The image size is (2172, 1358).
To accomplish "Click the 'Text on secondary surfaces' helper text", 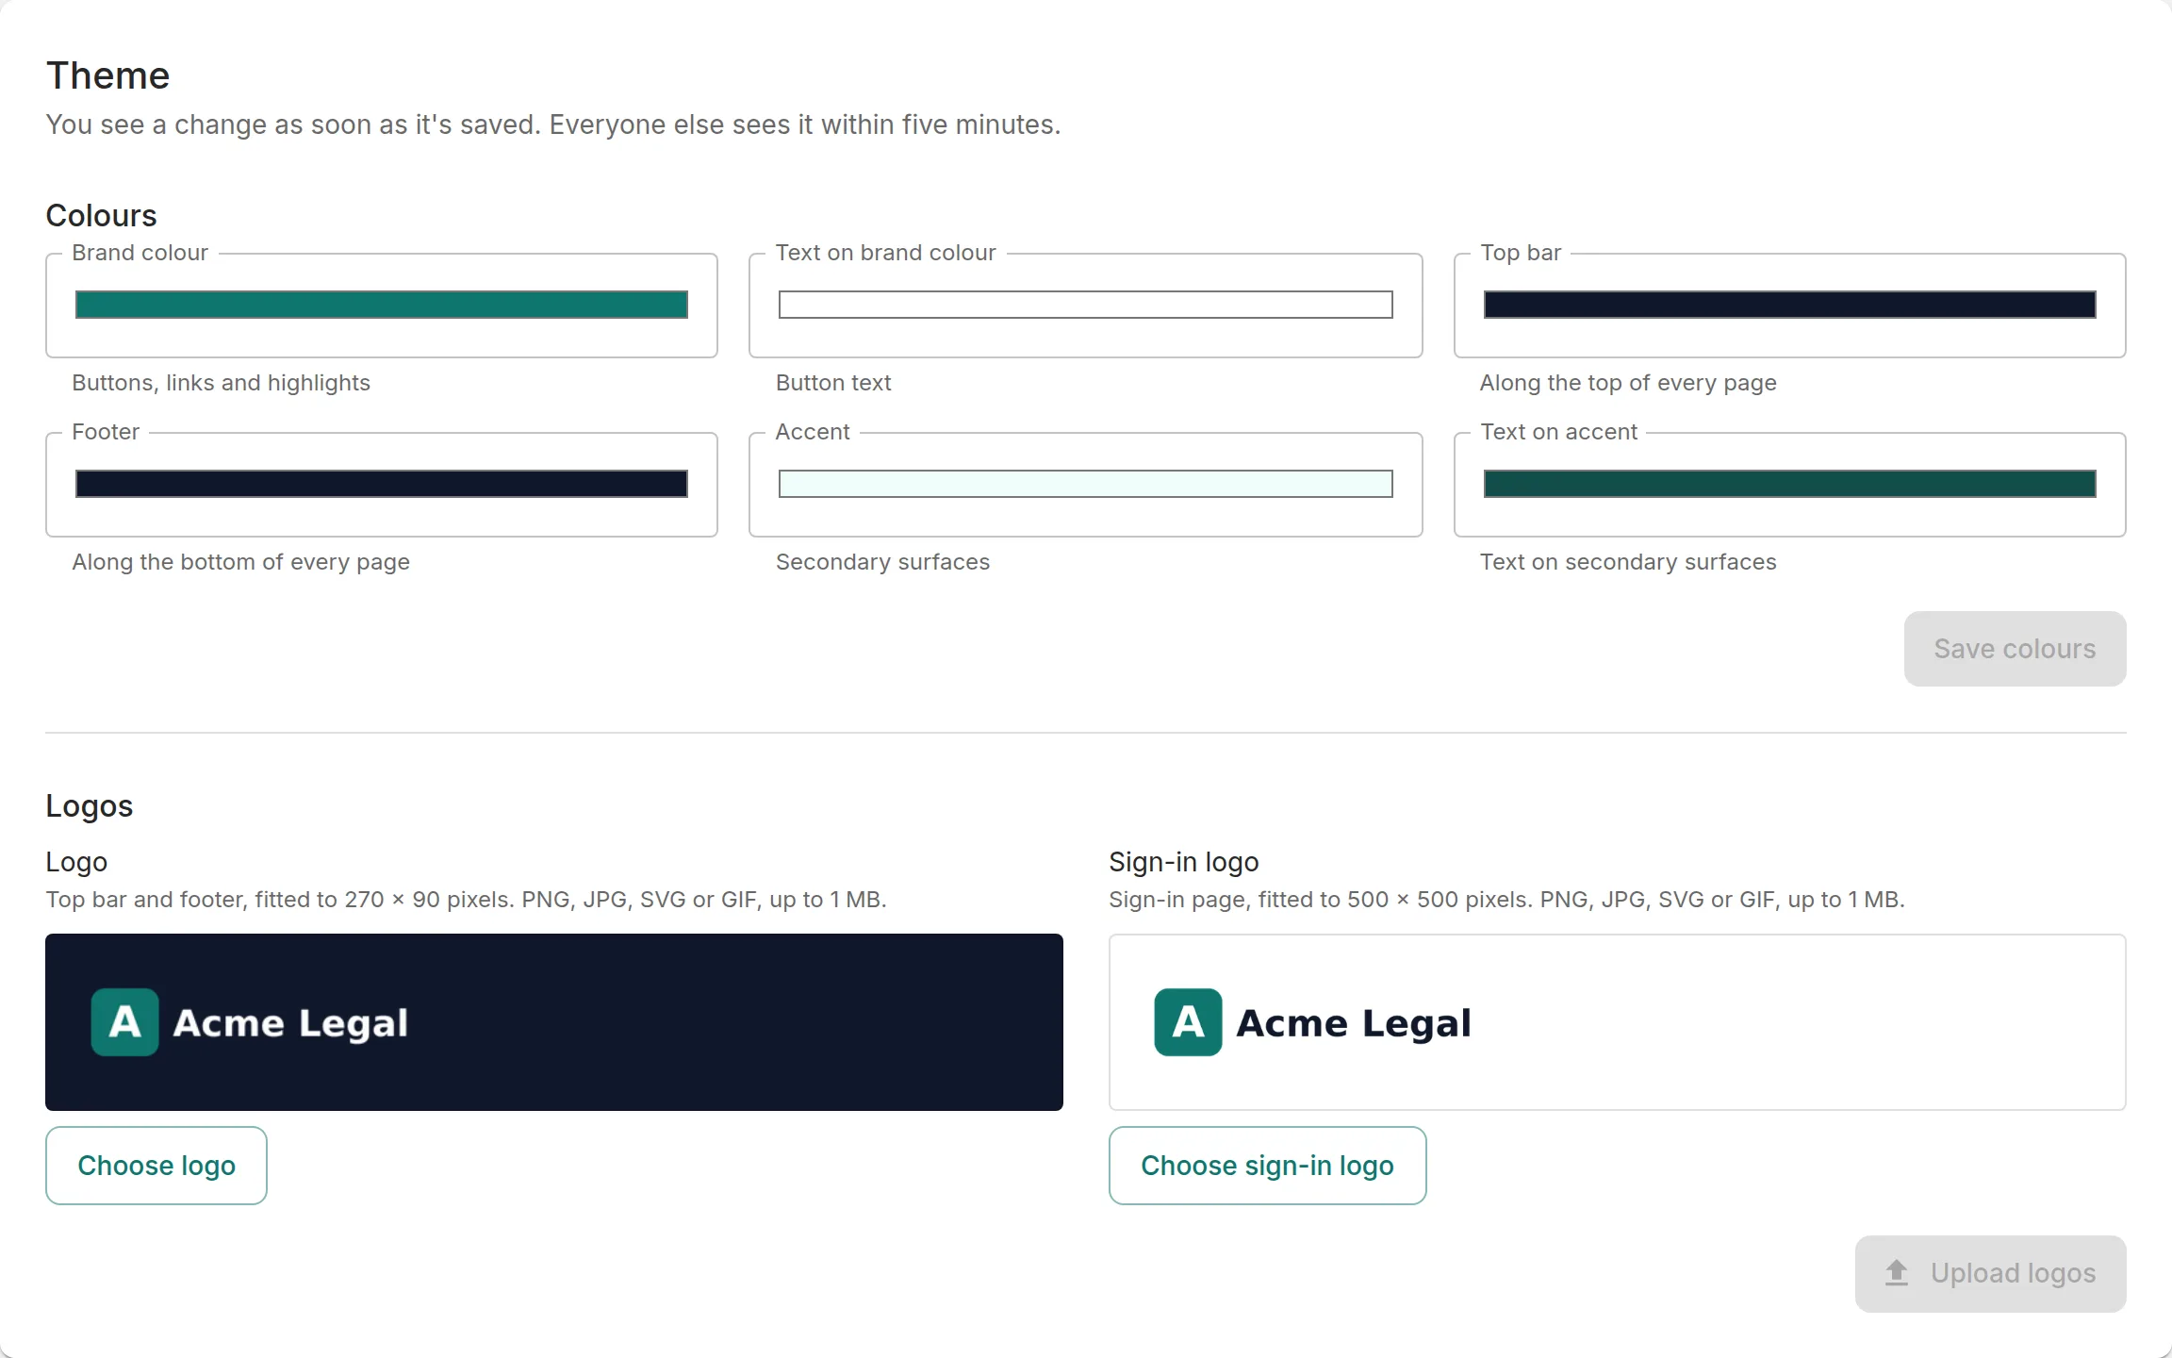I will [1628, 562].
